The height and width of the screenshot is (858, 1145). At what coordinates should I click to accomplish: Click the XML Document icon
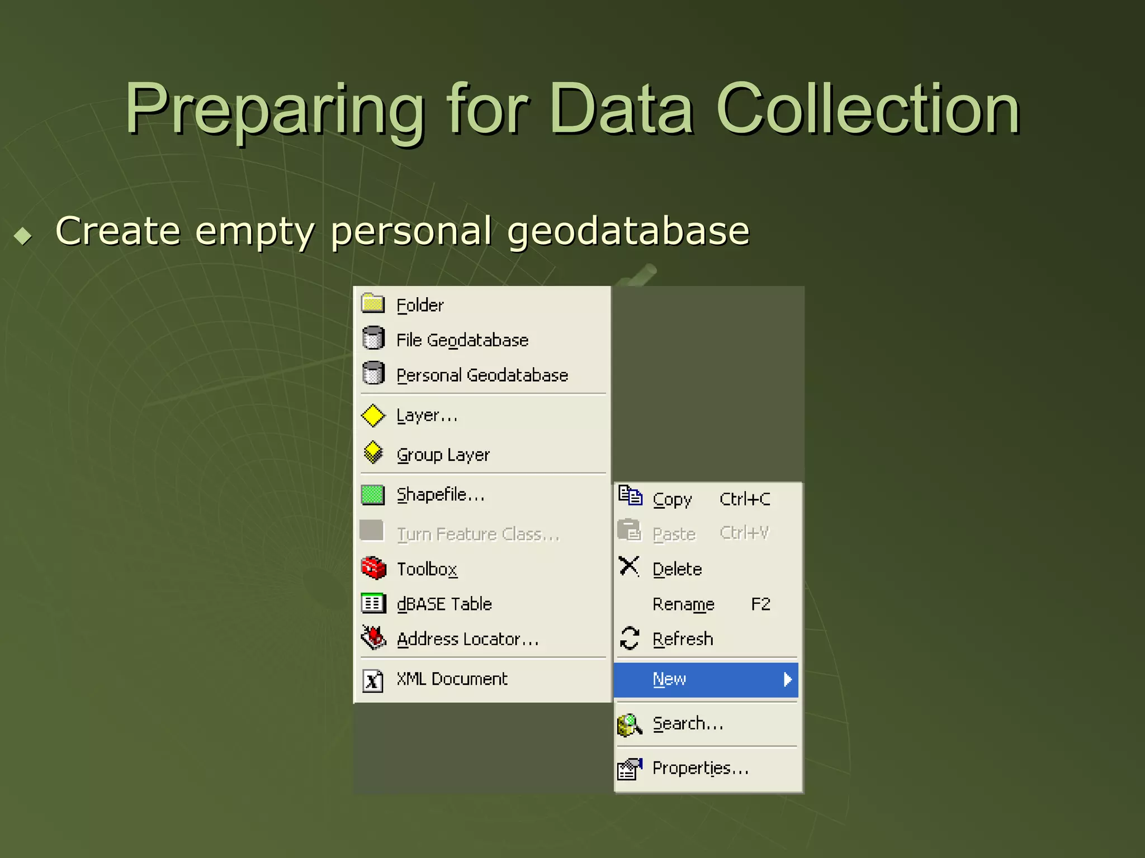[x=373, y=680]
